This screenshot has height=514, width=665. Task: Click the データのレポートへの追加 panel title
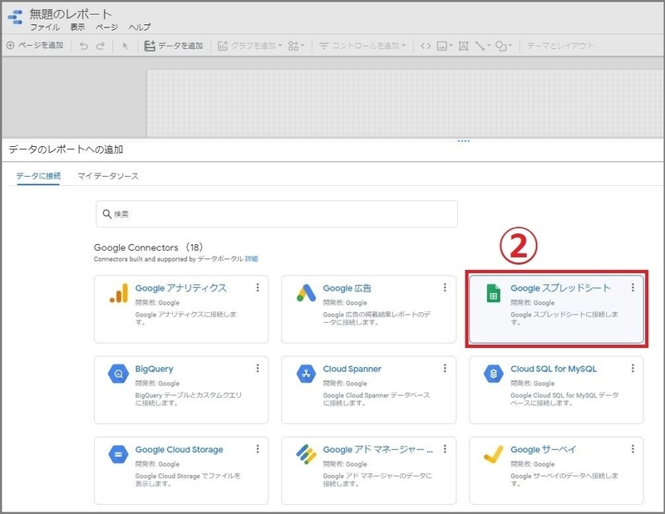pyautogui.click(x=66, y=149)
